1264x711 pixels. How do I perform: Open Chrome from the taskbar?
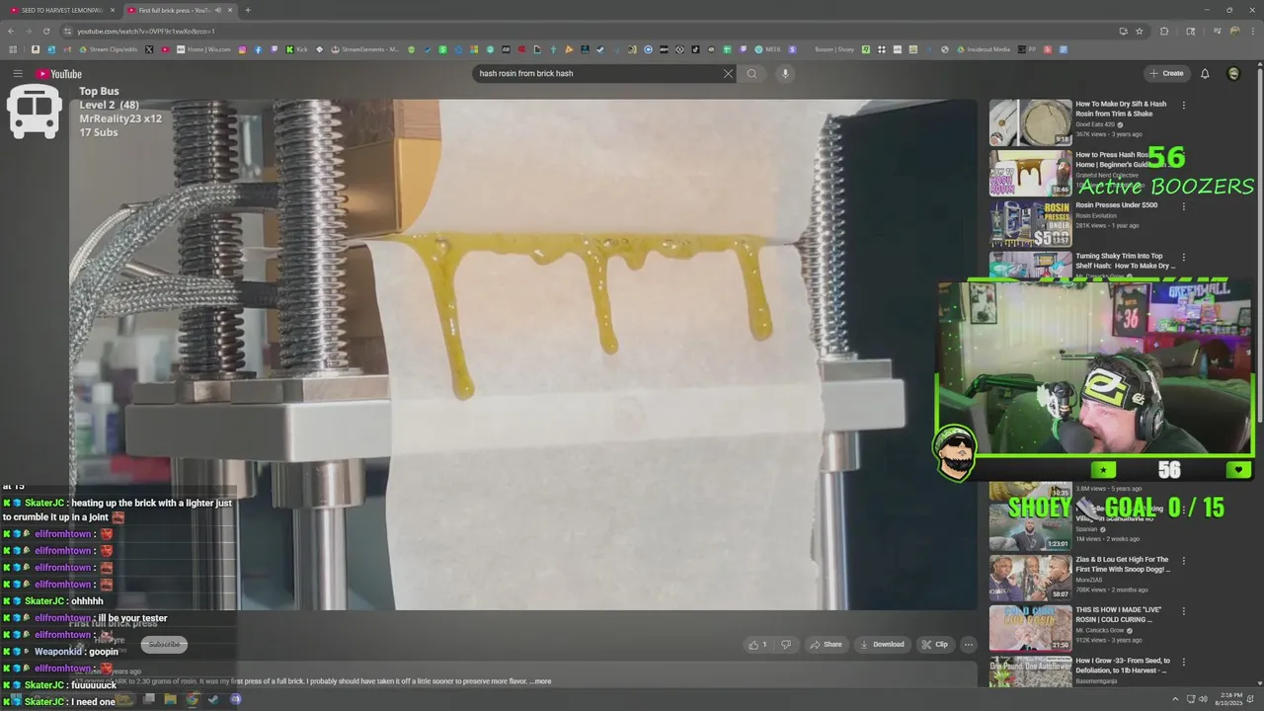click(192, 699)
